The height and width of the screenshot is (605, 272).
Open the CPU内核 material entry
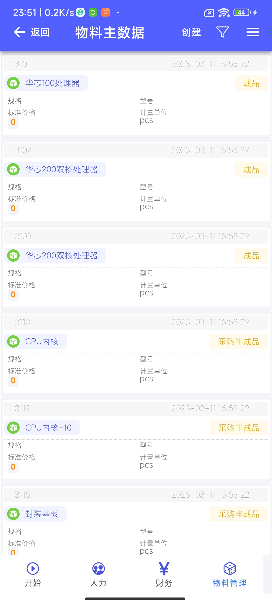tap(42, 342)
